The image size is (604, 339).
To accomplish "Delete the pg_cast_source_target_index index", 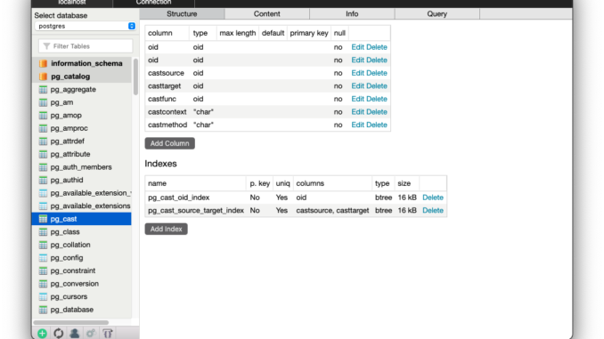I will point(433,211).
